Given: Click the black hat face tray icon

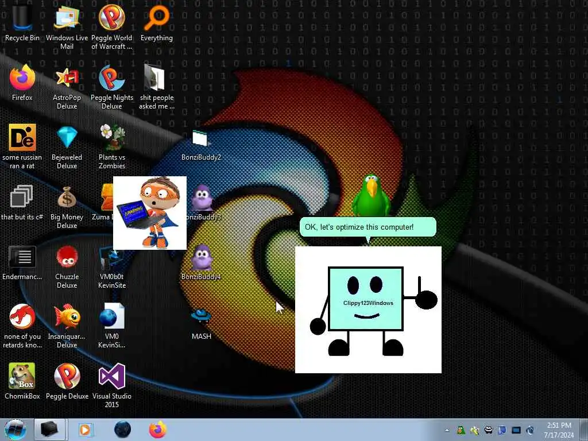Looking at the screenshot, I should coord(489,430).
